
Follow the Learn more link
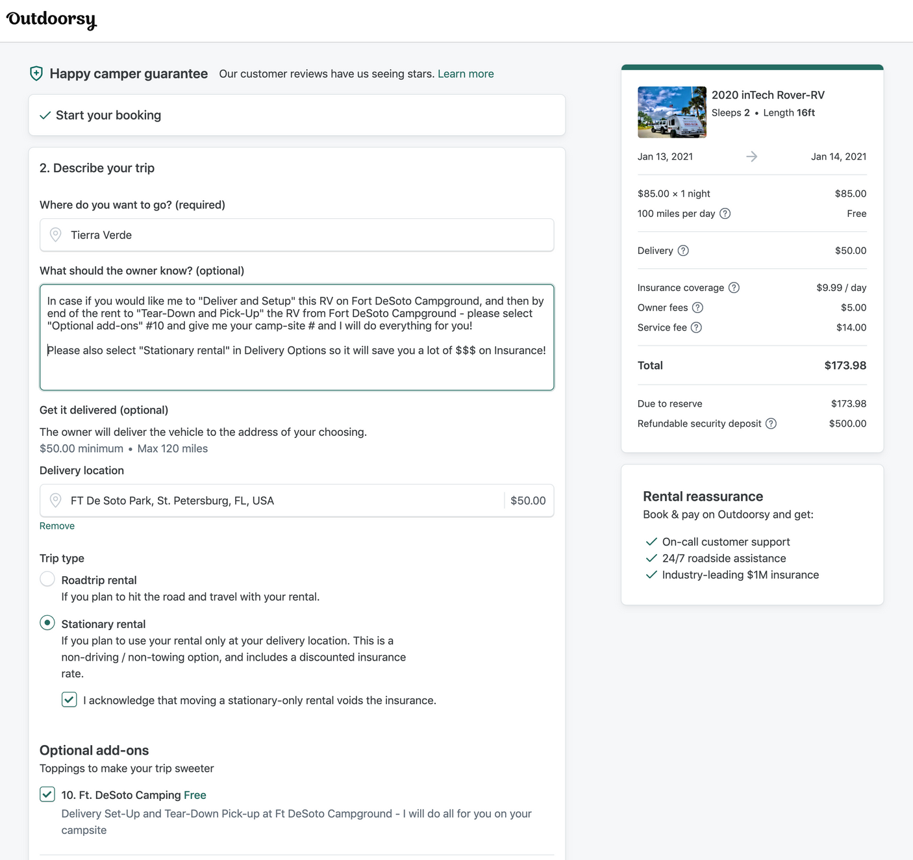(466, 74)
